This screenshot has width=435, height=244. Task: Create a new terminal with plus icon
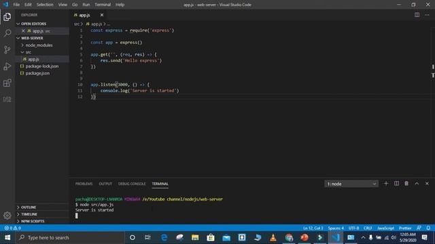[386, 184]
